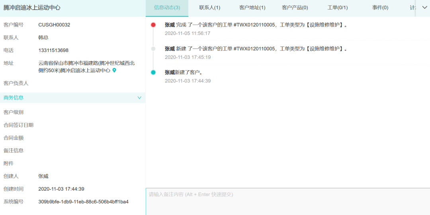Open newly created work order #TWX0120110005 entry
The height and width of the screenshot is (215, 430).
[256, 49]
